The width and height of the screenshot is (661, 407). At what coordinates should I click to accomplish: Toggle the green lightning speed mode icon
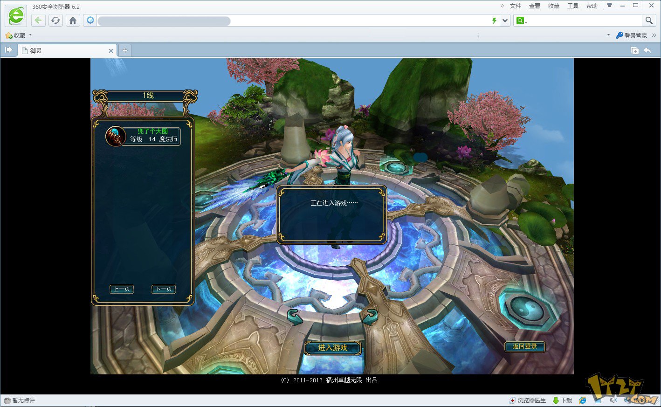494,21
